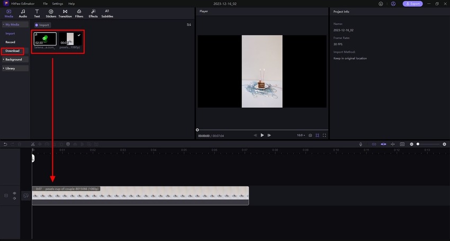Hide the video track with the eye icon
Image resolution: width=450 pixels, height=241 pixels.
click(14, 193)
